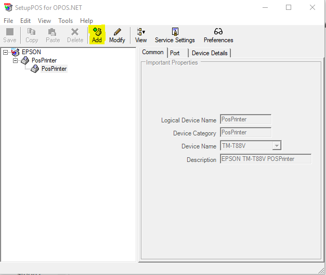This screenshot has height=275, width=326.
Task: Switch to the Device Details tab
Action: 210,53
